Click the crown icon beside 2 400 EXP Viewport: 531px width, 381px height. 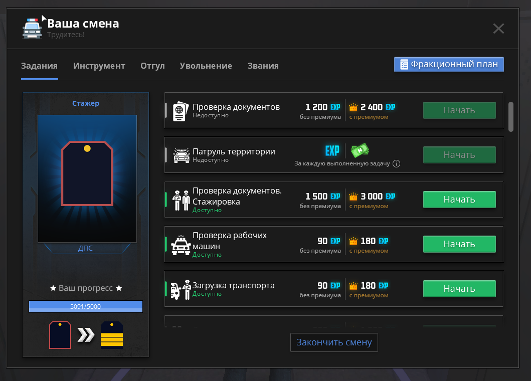pos(353,107)
